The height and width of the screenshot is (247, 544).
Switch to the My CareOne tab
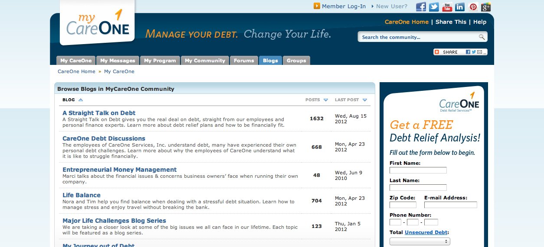click(x=76, y=61)
